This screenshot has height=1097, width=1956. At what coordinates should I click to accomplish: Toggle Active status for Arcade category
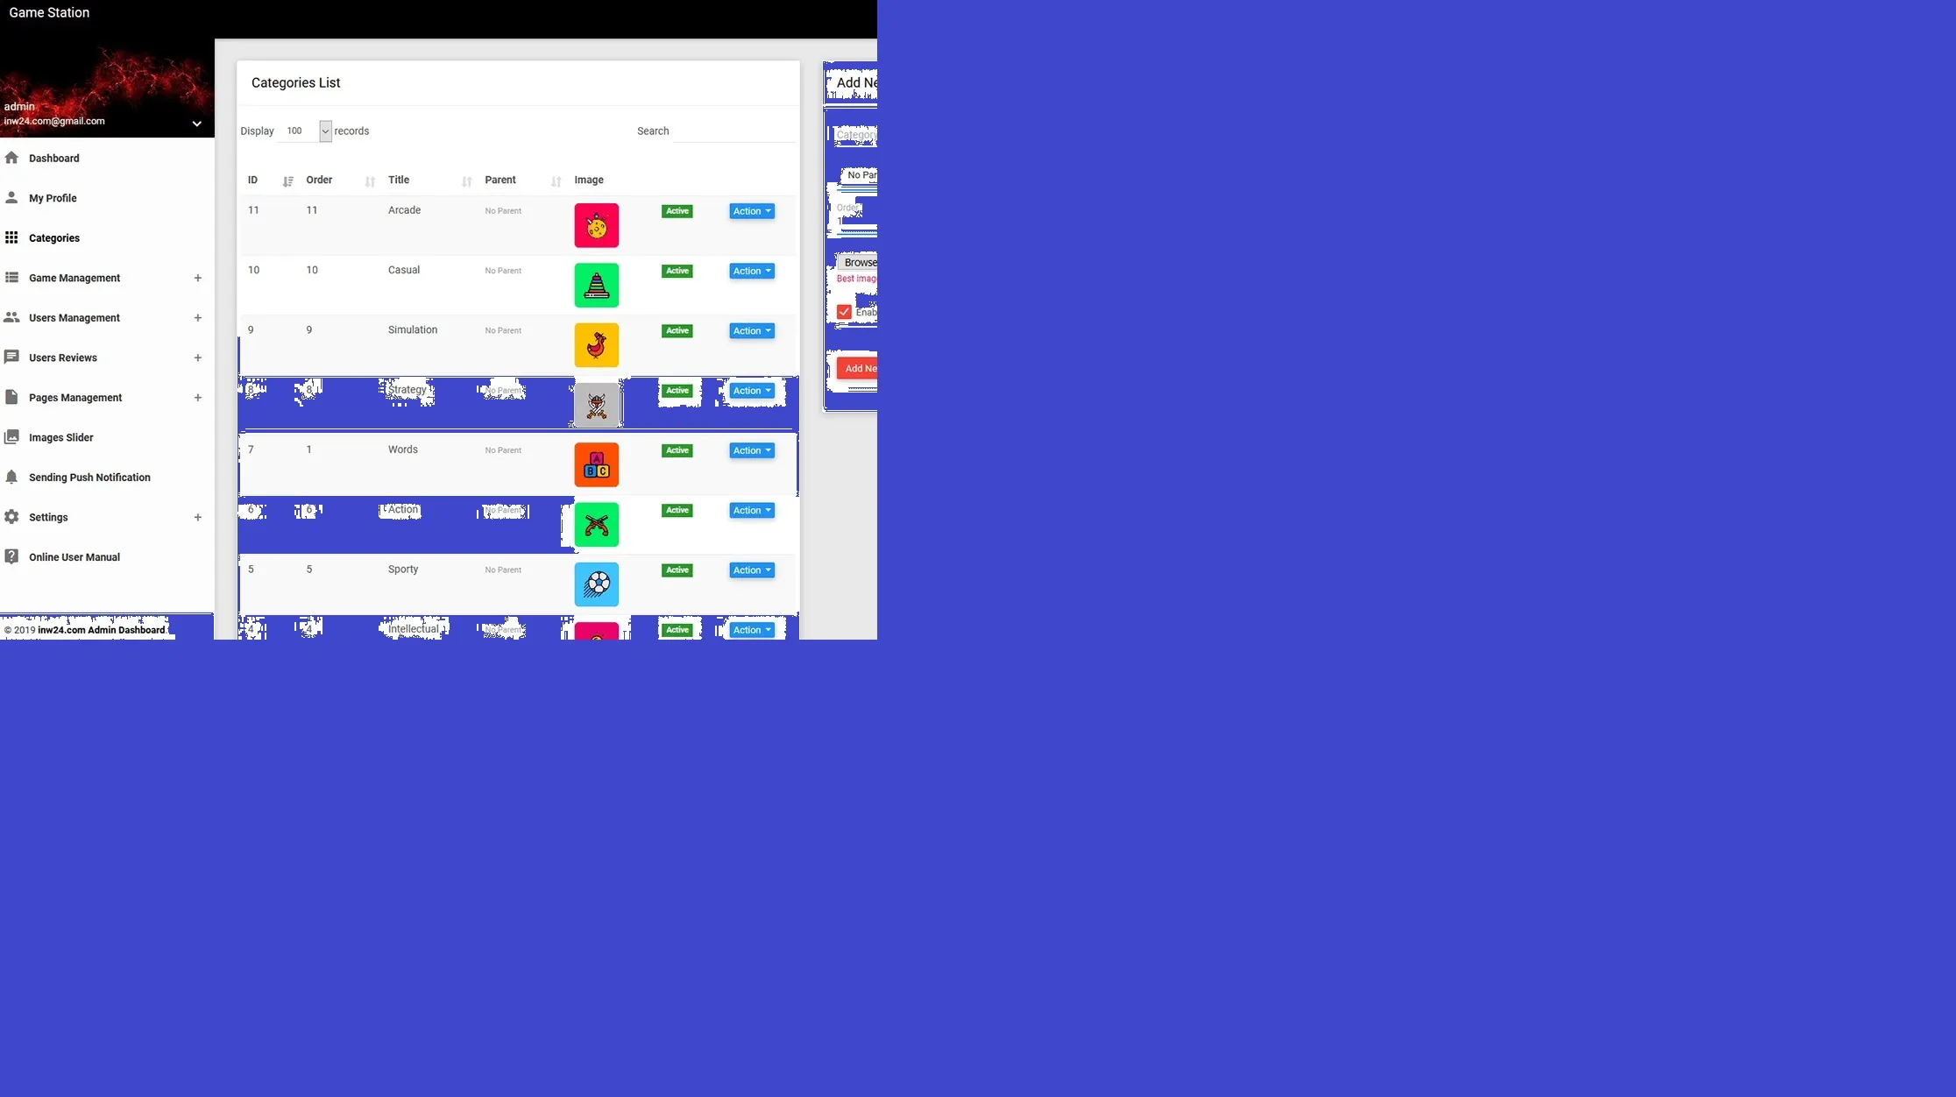click(x=677, y=211)
